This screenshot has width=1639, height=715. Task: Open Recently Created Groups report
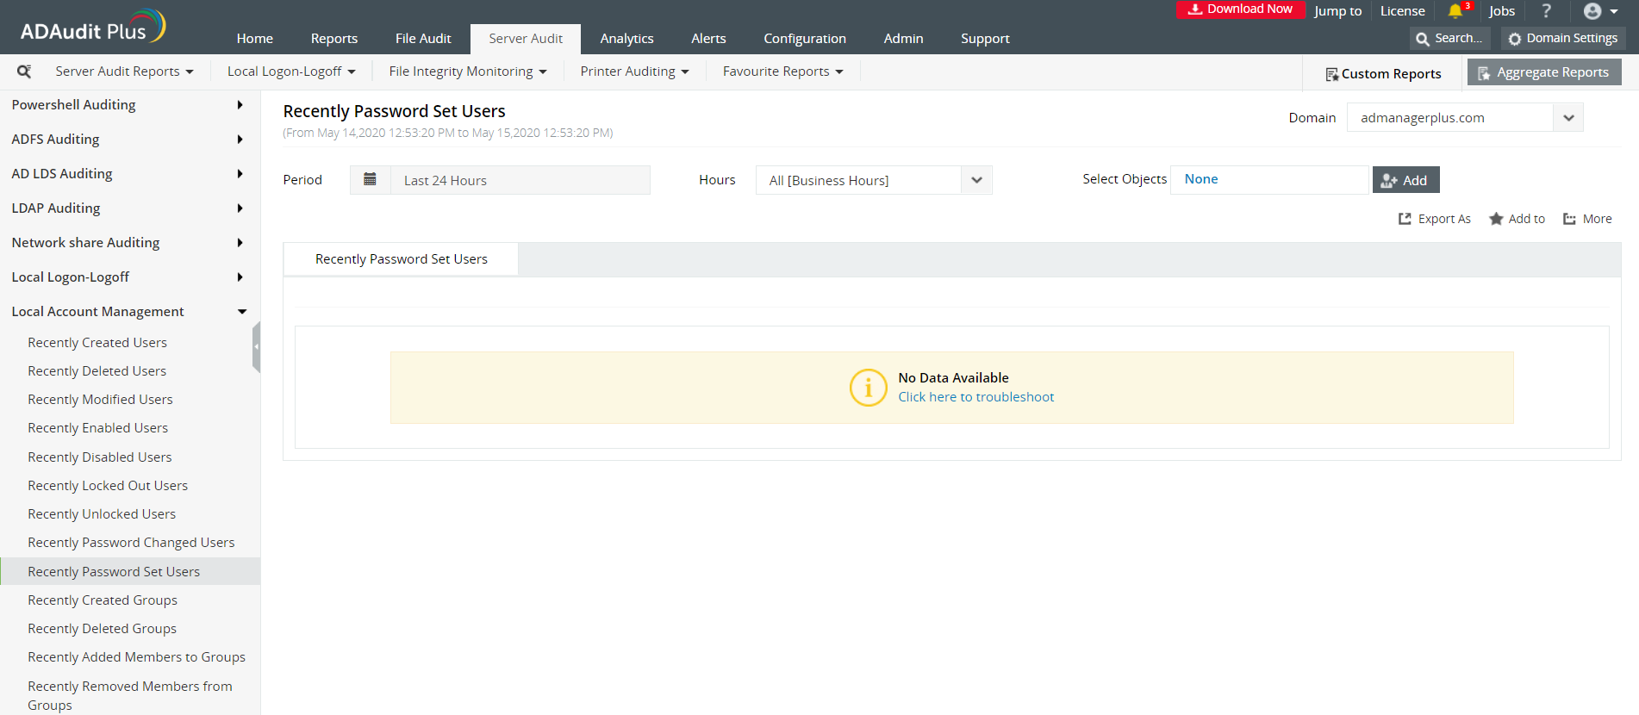103,600
